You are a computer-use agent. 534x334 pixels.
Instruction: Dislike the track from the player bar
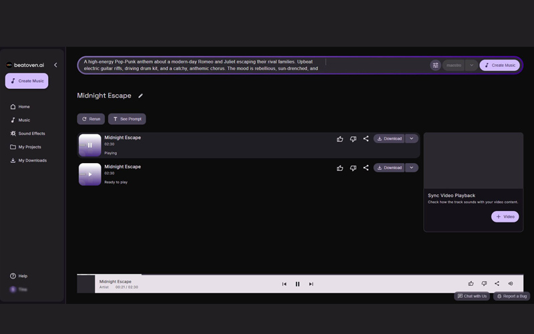click(x=484, y=283)
